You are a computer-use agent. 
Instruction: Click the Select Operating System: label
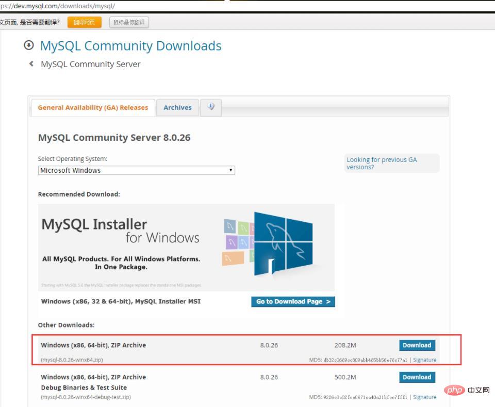point(73,158)
